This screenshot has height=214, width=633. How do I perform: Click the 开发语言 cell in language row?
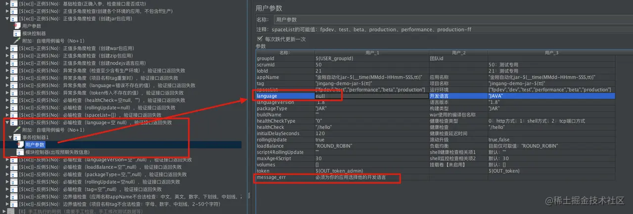pos(458,96)
